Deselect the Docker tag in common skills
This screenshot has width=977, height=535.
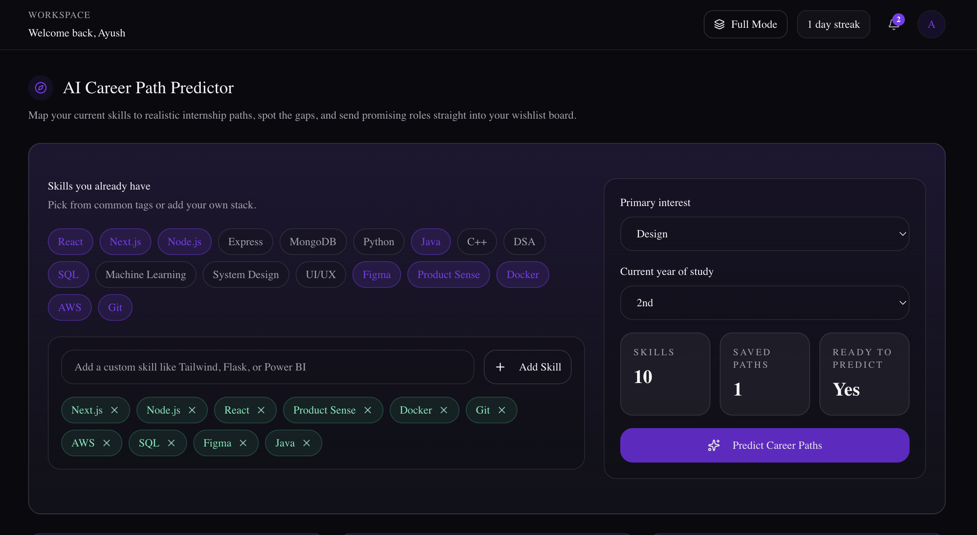click(x=523, y=275)
